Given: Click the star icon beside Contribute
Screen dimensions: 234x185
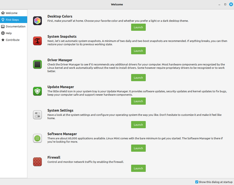Looking at the screenshot, I should pyautogui.click(x=3, y=40).
